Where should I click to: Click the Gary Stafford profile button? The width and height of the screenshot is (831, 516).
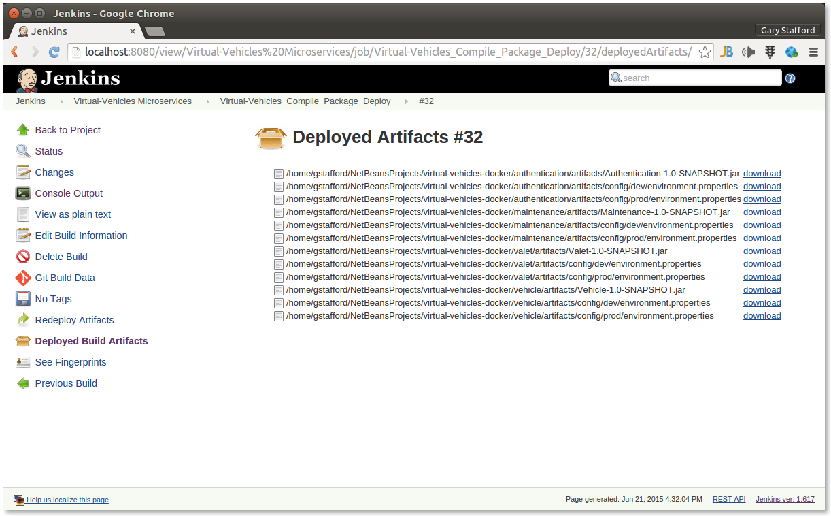coord(787,31)
